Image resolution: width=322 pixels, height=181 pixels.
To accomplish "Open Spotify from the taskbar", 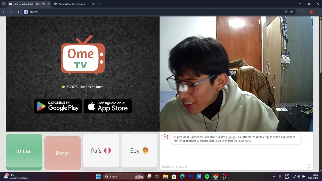I will click(207, 176).
